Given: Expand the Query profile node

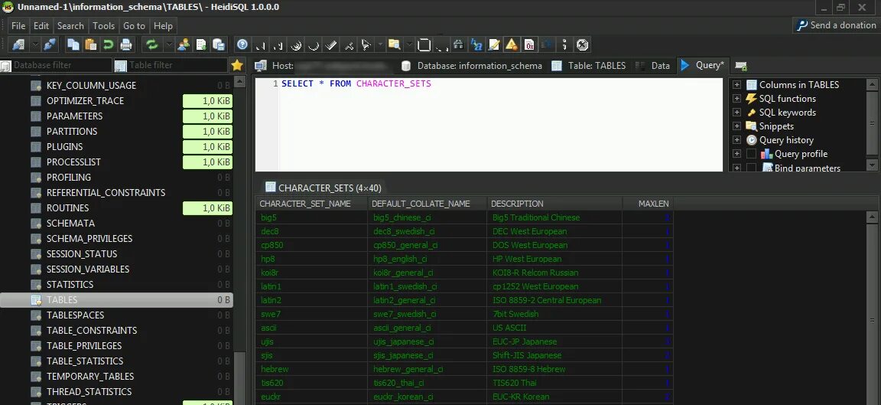Looking at the screenshot, I should click(736, 154).
